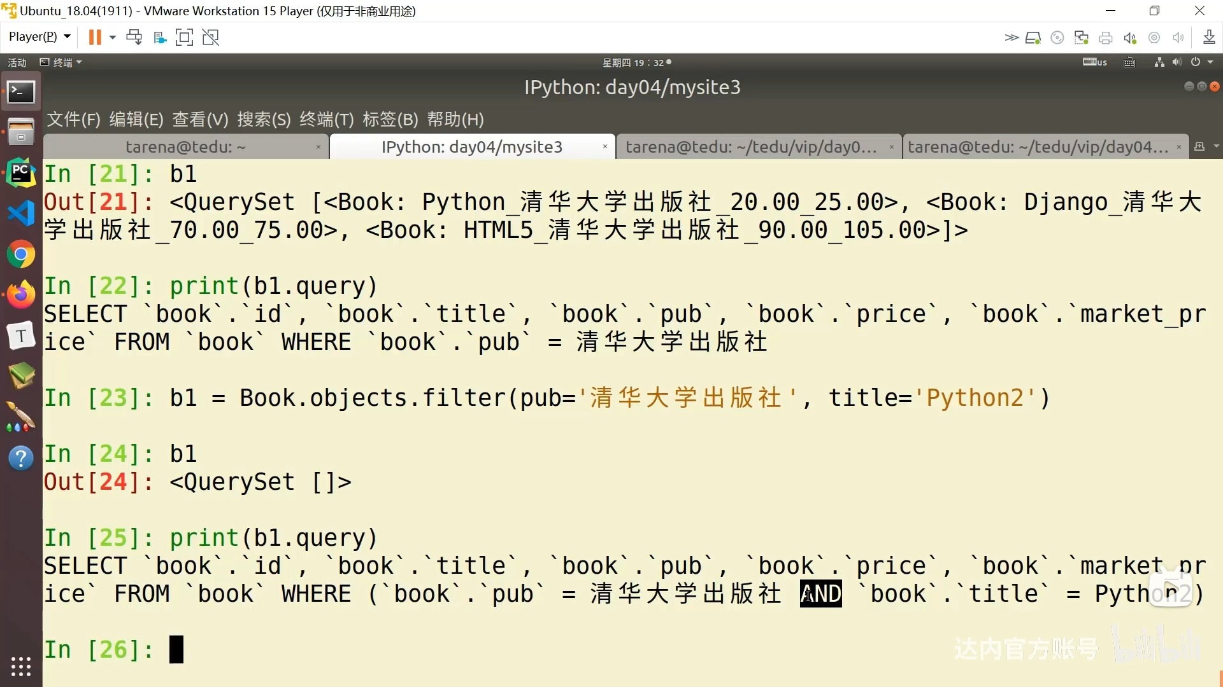Image resolution: width=1223 pixels, height=687 pixels.
Task: Close the IPython: day04/mysite3 tab
Action: click(604, 147)
